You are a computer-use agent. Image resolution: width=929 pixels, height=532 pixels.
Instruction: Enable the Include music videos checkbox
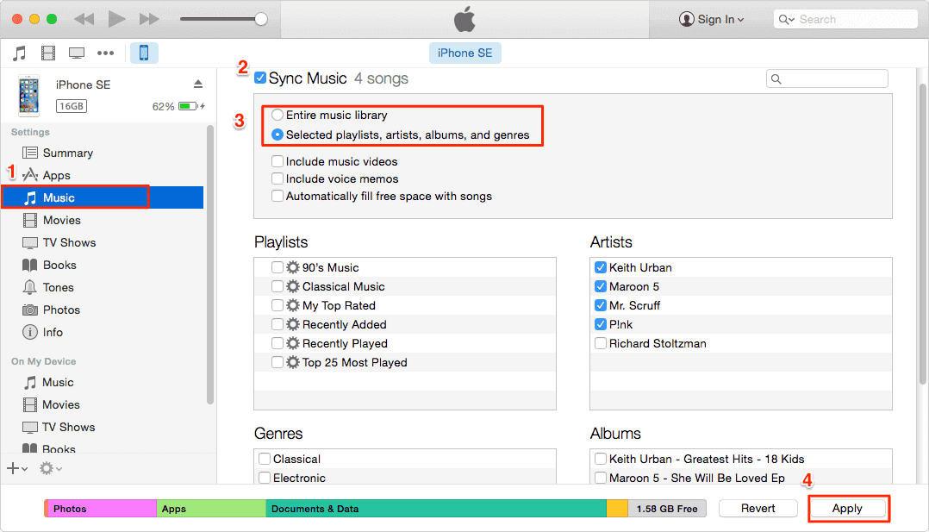277,161
